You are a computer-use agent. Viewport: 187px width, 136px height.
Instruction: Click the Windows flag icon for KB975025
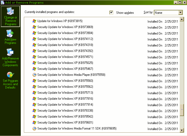pyautogui.click(x=34, y=63)
